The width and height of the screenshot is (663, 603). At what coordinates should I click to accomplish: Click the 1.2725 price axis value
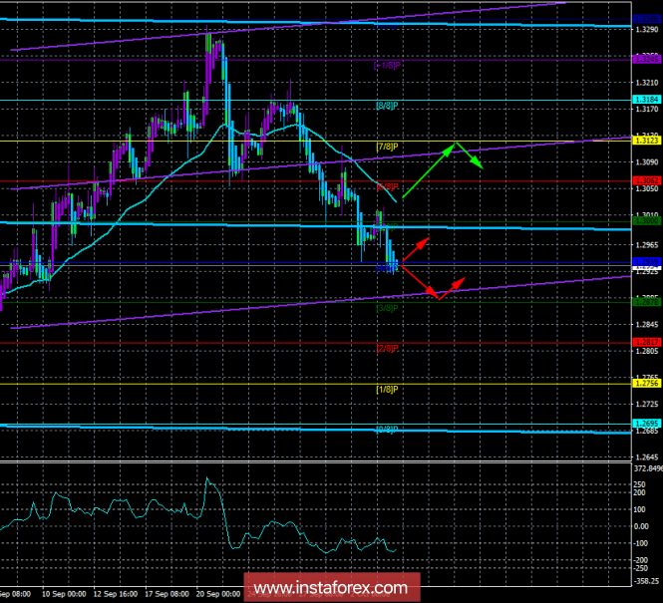point(647,405)
